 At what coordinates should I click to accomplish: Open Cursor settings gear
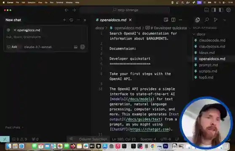(x=228, y=10)
